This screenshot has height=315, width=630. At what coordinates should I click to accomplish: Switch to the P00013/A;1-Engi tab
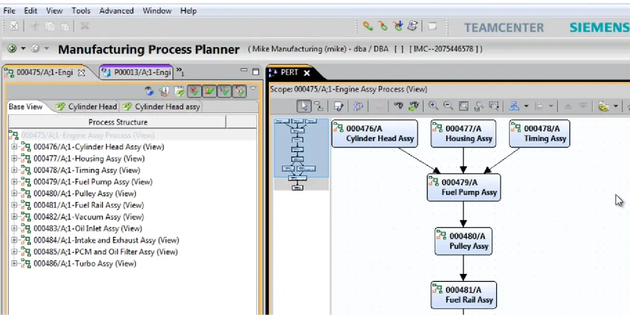[x=136, y=72]
